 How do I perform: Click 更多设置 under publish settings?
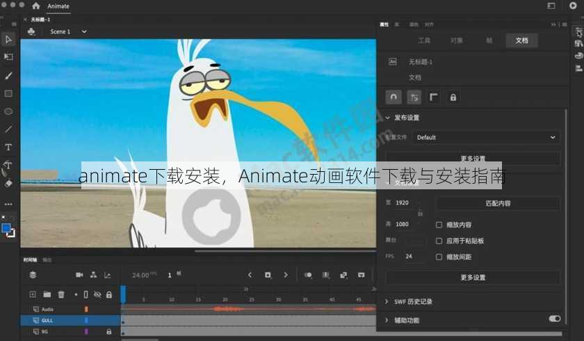(x=473, y=159)
